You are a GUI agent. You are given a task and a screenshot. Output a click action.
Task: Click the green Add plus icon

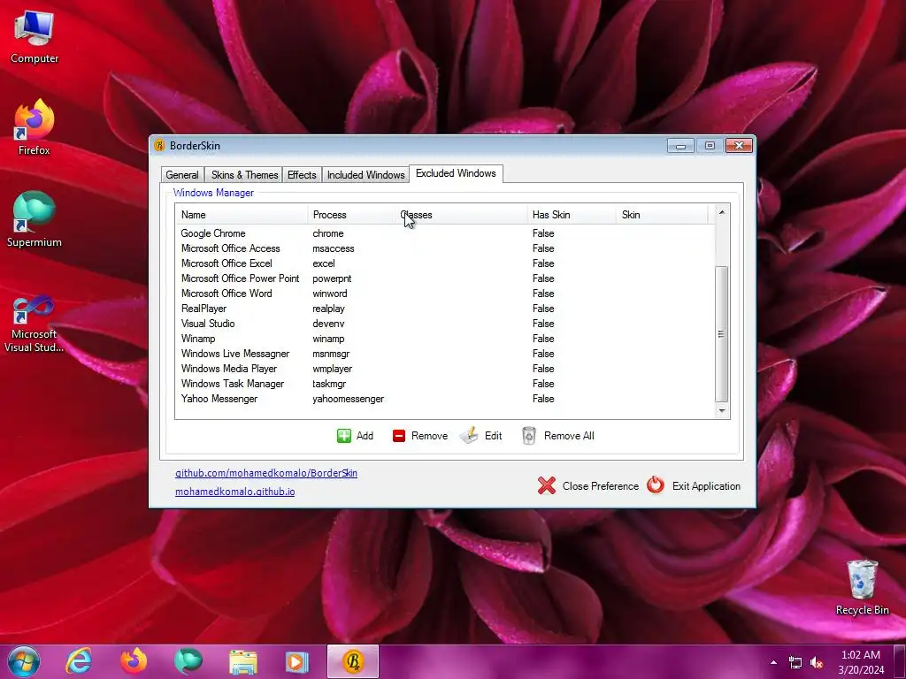pyautogui.click(x=344, y=436)
